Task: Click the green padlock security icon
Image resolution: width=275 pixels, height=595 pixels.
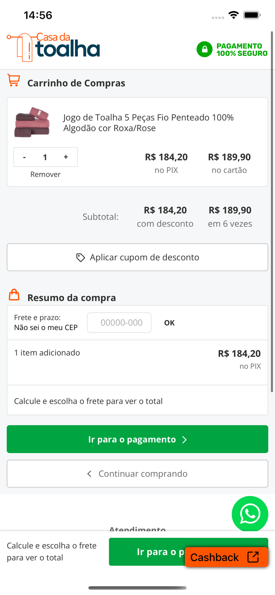Action: pyautogui.click(x=204, y=49)
